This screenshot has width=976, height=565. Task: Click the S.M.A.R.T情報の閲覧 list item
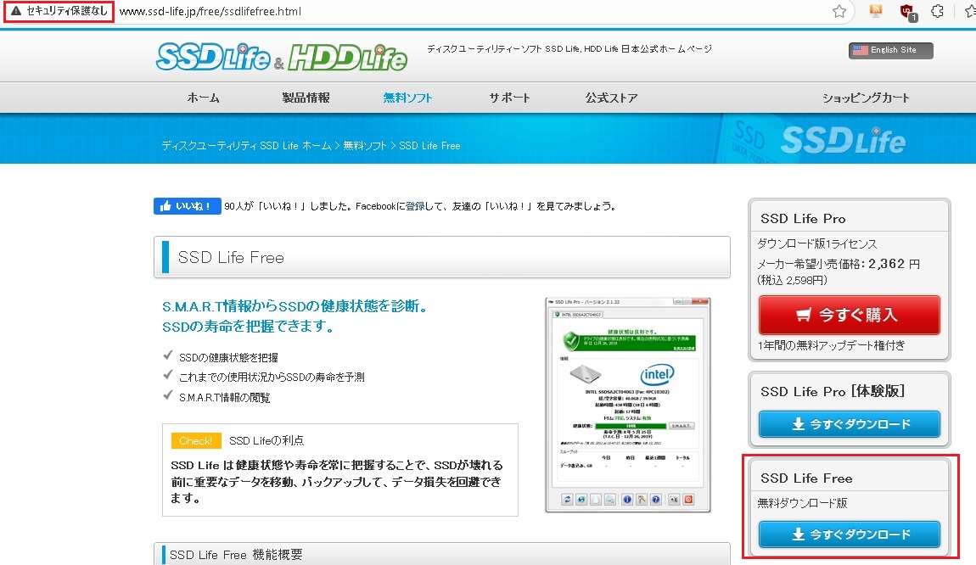225,398
